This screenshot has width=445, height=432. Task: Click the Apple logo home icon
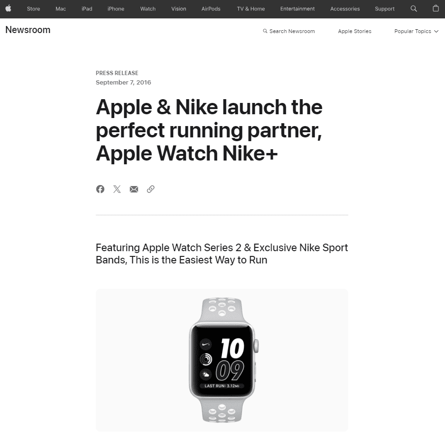click(x=8, y=8)
